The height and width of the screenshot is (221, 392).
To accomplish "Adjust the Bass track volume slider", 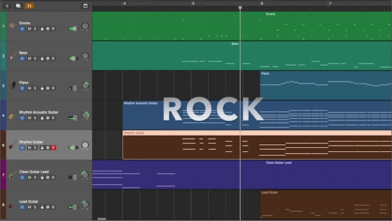I will tap(73, 58).
